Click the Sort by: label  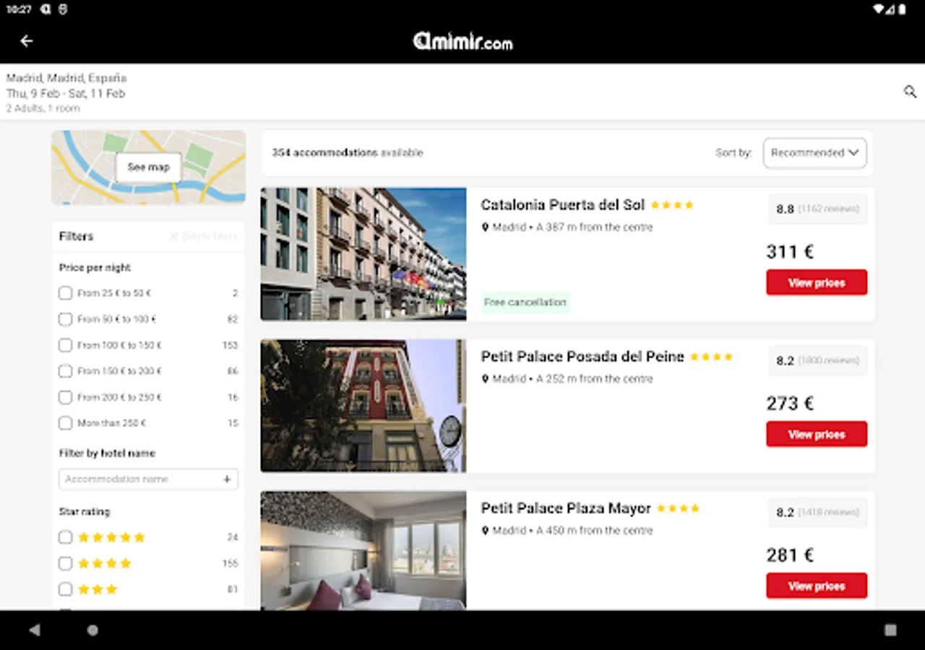(x=733, y=153)
